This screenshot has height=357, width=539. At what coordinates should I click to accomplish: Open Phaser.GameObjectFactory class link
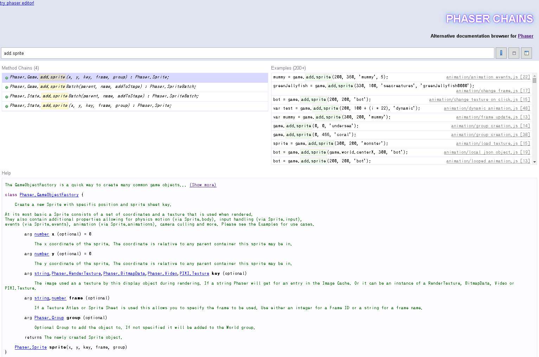pyautogui.click(x=49, y=195)
